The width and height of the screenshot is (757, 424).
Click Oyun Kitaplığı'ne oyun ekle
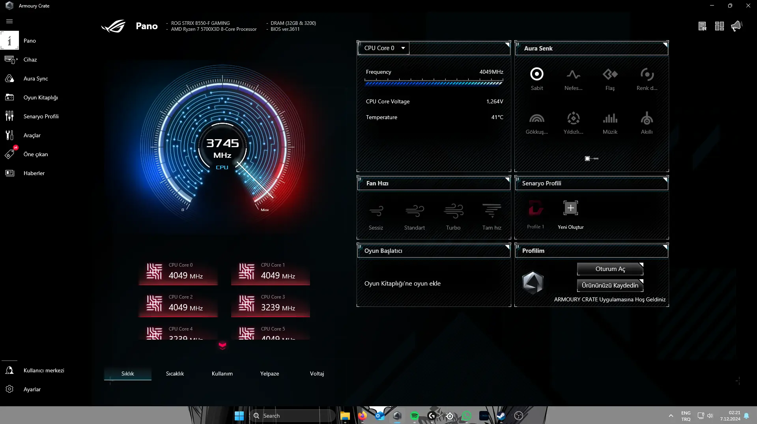point(402,284)
